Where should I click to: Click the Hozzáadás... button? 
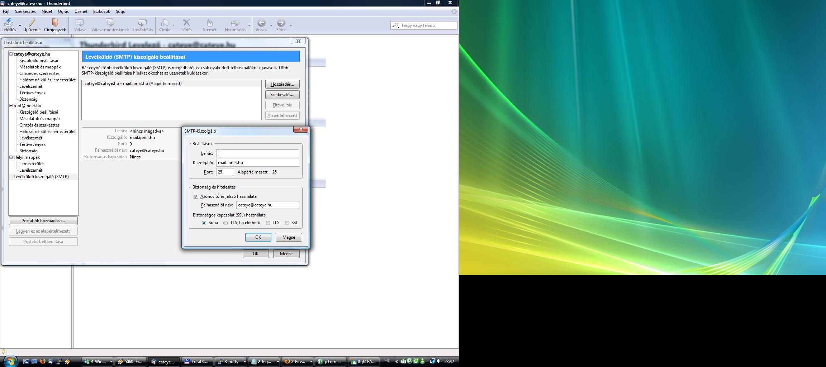pos(282,84)
